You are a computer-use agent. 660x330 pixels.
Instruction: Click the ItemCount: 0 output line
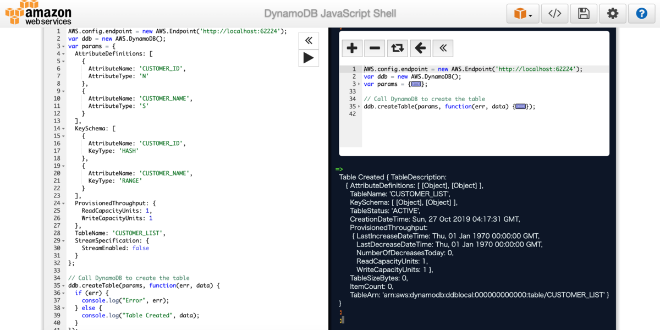click(371, 287)
